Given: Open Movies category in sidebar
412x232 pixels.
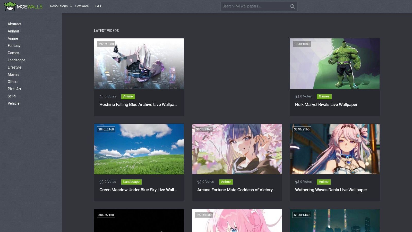Looking at the screenshot, I should (x=13, y=74).
